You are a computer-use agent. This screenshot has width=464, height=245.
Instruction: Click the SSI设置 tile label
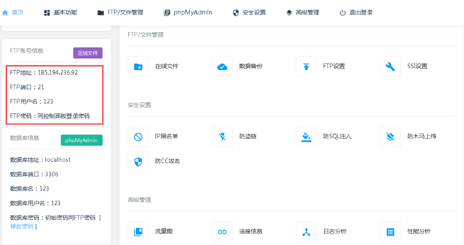click(417, 66)
